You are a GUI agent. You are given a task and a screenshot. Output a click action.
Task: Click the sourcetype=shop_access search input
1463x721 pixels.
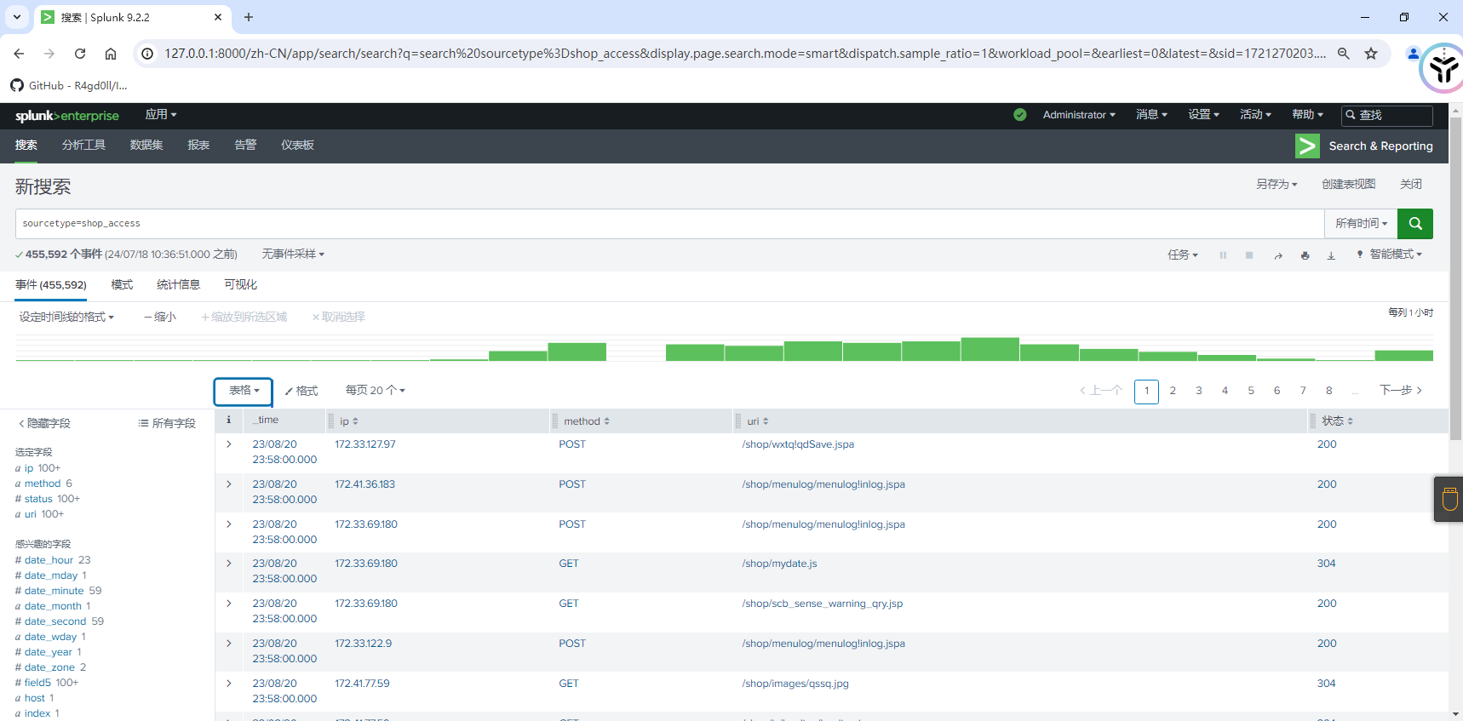click(664, 224)
